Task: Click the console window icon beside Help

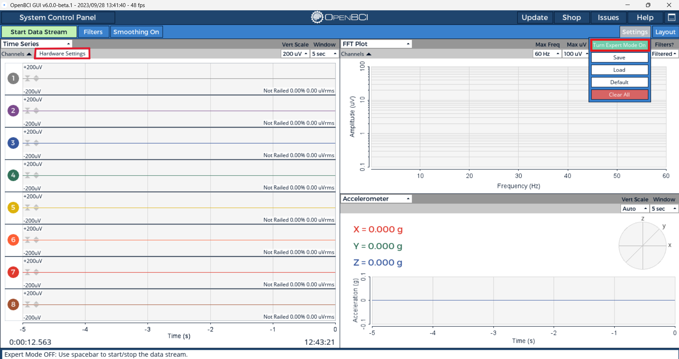Action: 671,17
